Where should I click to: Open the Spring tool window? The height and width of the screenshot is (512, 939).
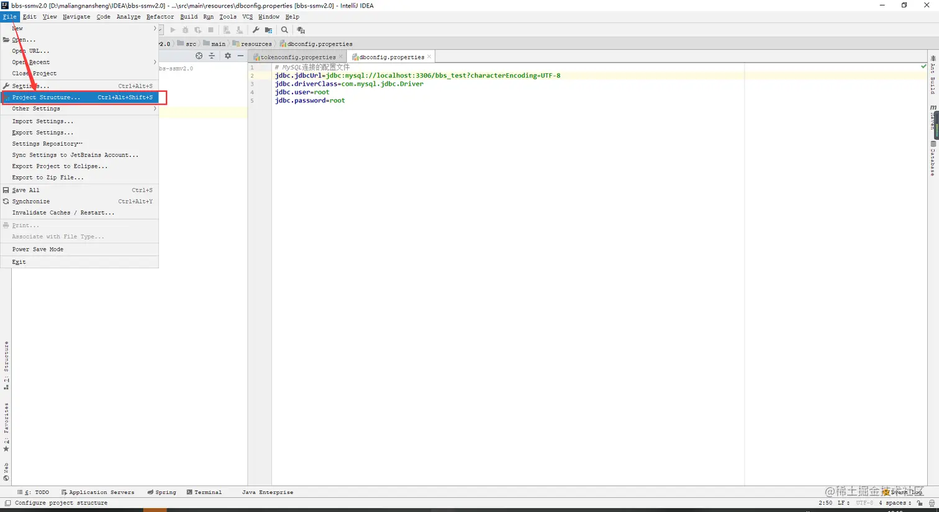click(161, 492)
